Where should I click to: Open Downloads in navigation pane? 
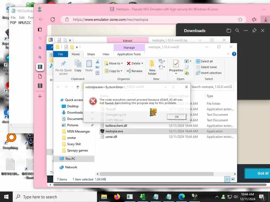(x=73, y=113)
